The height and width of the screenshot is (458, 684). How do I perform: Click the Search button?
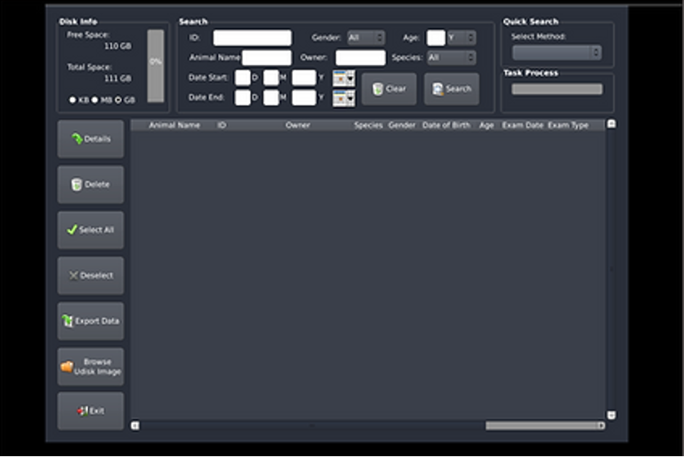[452, 89]
